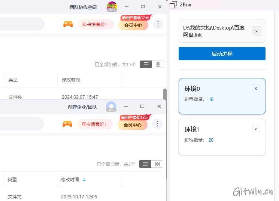Open the three-dot menu in lower window
This screenshot has width=279, height=201.
click(157, 124)
